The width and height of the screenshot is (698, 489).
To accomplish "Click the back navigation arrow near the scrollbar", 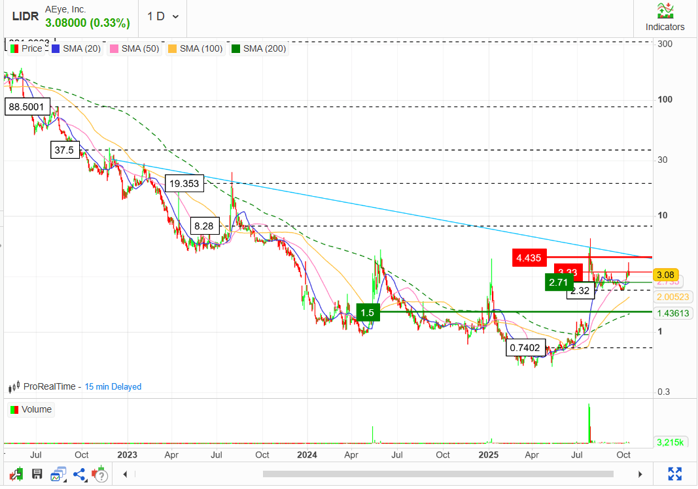I will pyautogui.click(x=124, y=474).
